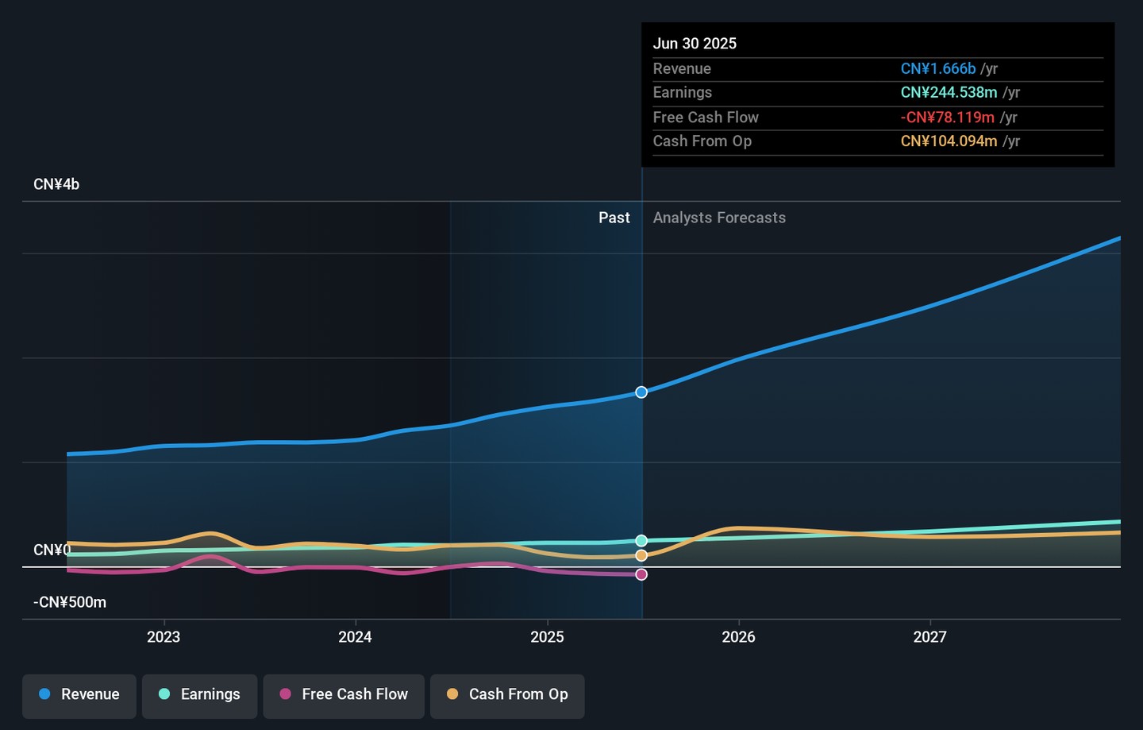Select the 2026 x-axis label
Viewport: 1143px width, 730px height.
738,637
